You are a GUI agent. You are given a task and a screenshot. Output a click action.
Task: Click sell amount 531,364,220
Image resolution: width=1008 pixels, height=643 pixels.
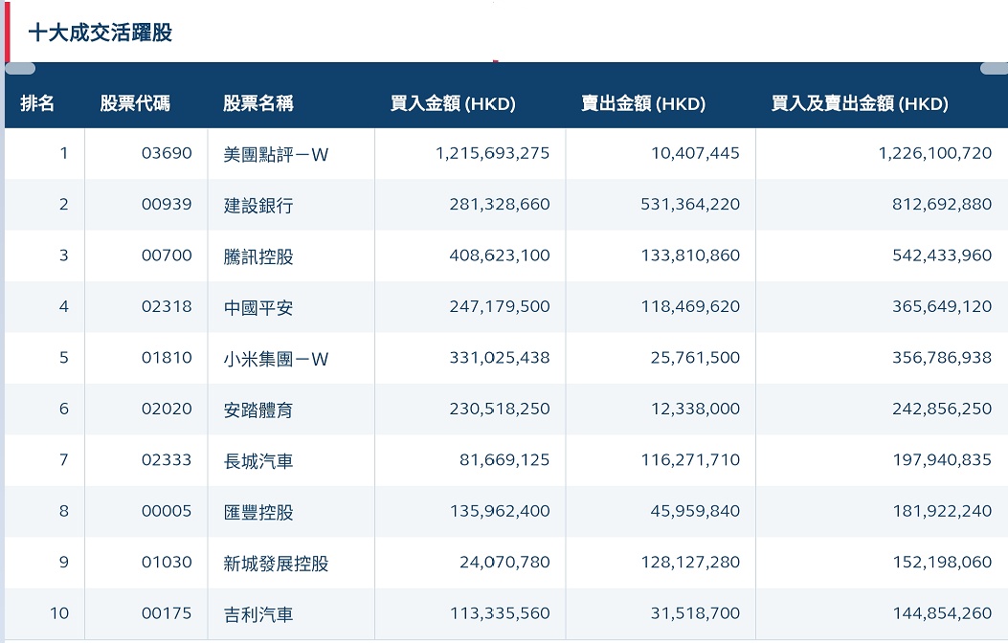[690, 204]
